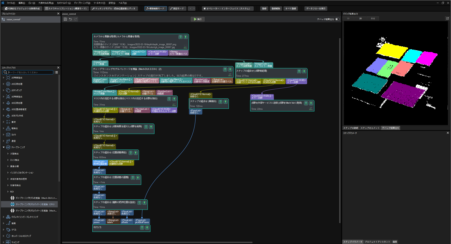Click run-step arrow on 出力(1) node
Screen dimensions: 451x244
click(147, 228)
